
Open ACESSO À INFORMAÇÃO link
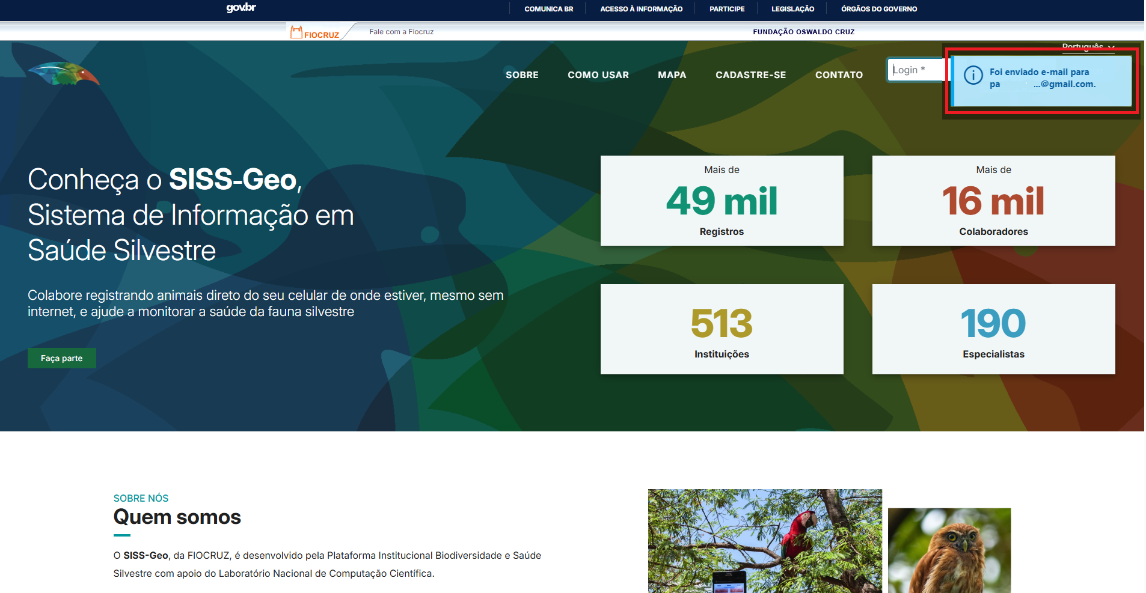641,9
